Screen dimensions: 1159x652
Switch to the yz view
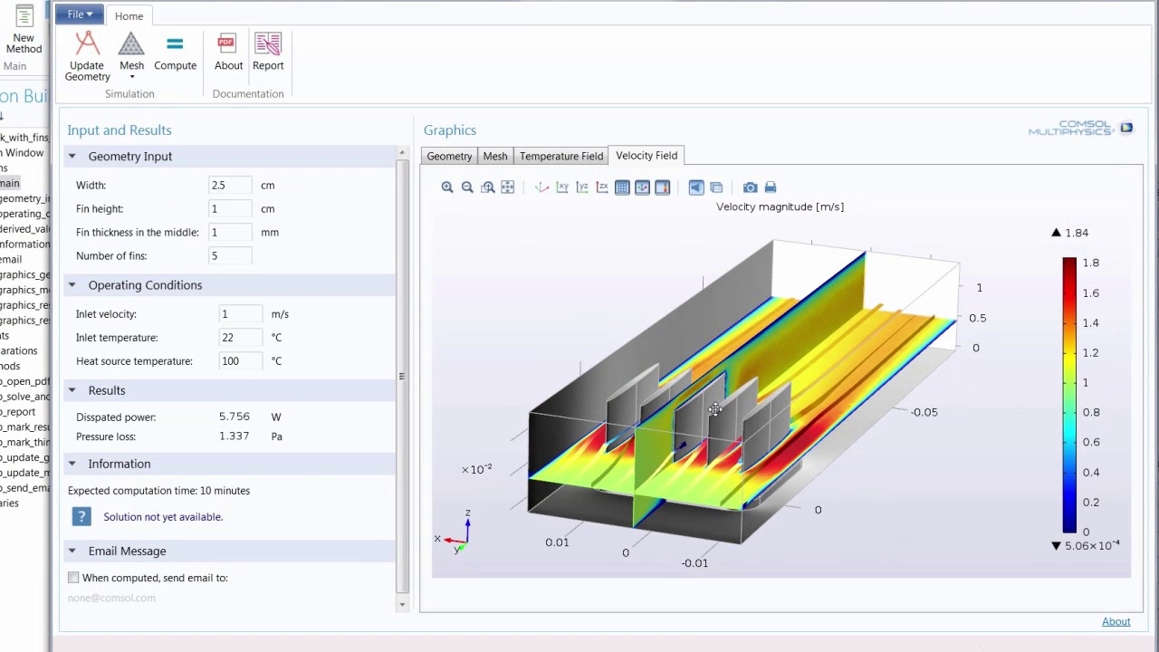pos(582,187)
